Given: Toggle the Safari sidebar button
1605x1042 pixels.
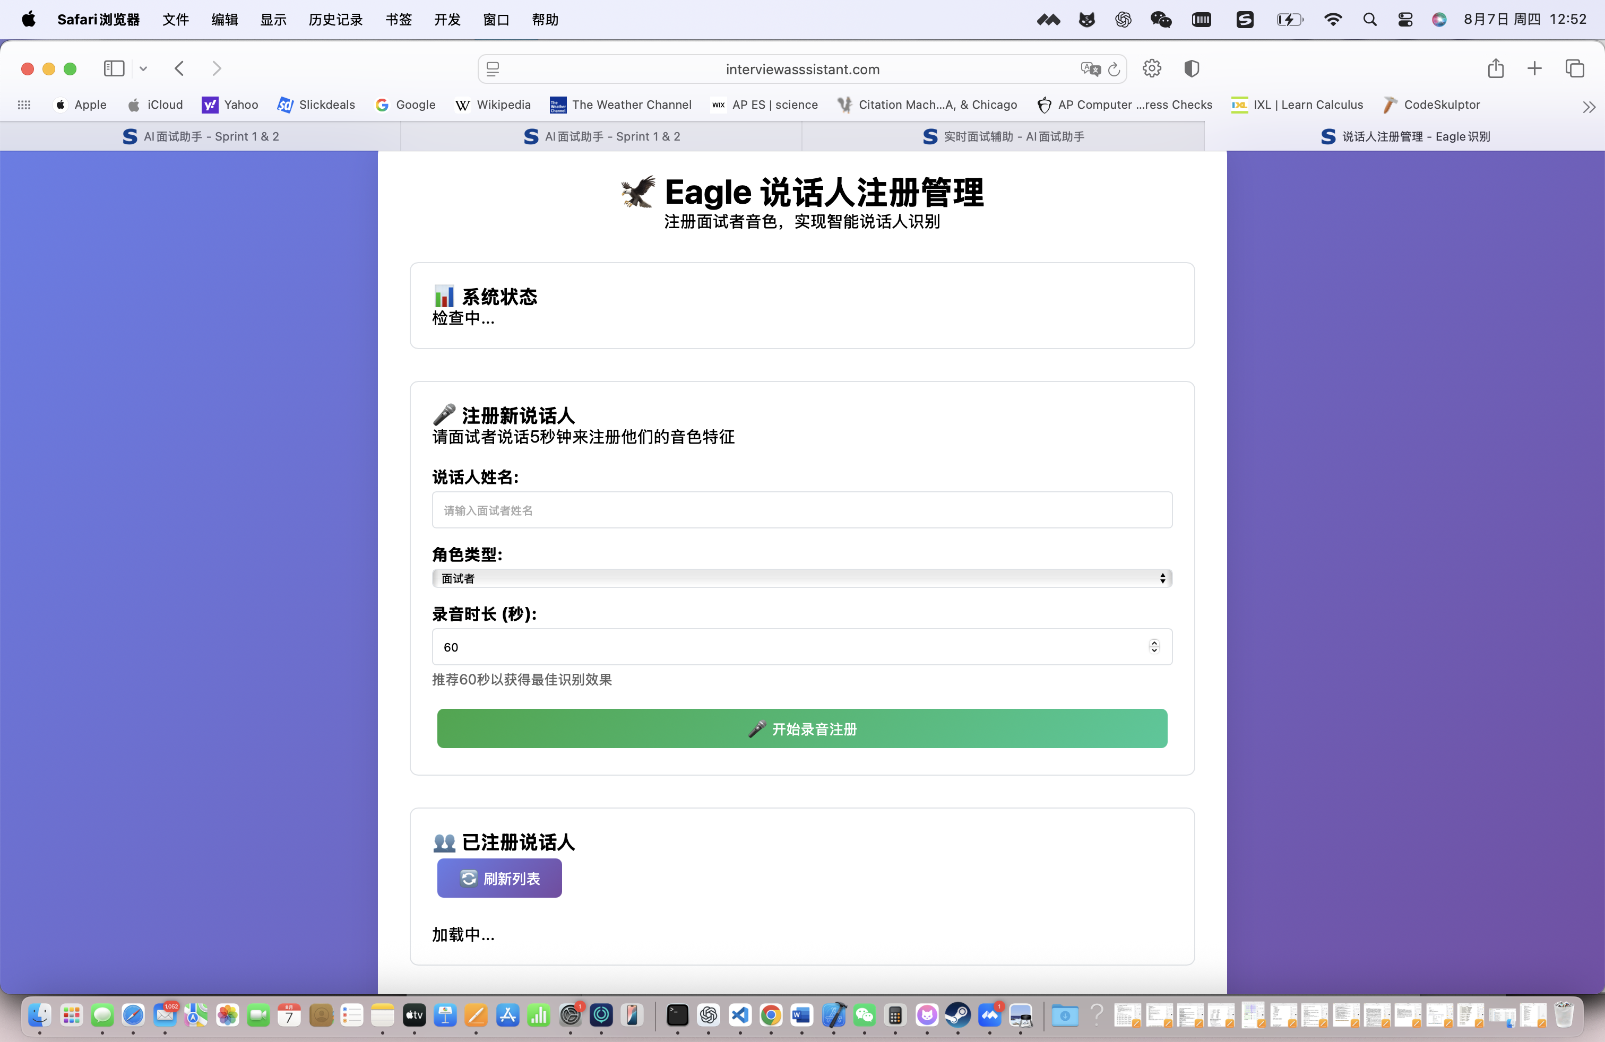Looking at the screenshot, I should [114, 69].
